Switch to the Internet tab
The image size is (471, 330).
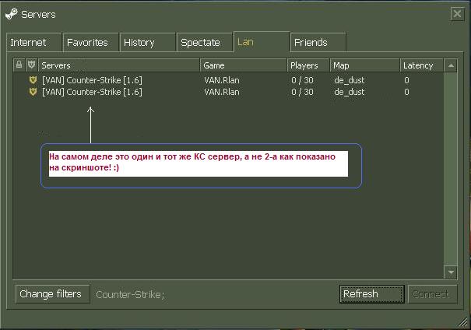pyautogui.click(x=34, y=42)
